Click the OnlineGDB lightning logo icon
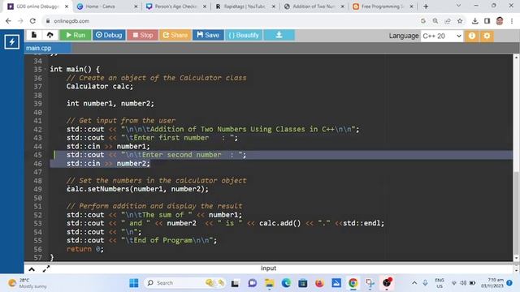The width and height of the screenshot is (520, 292). click(12, 41)
